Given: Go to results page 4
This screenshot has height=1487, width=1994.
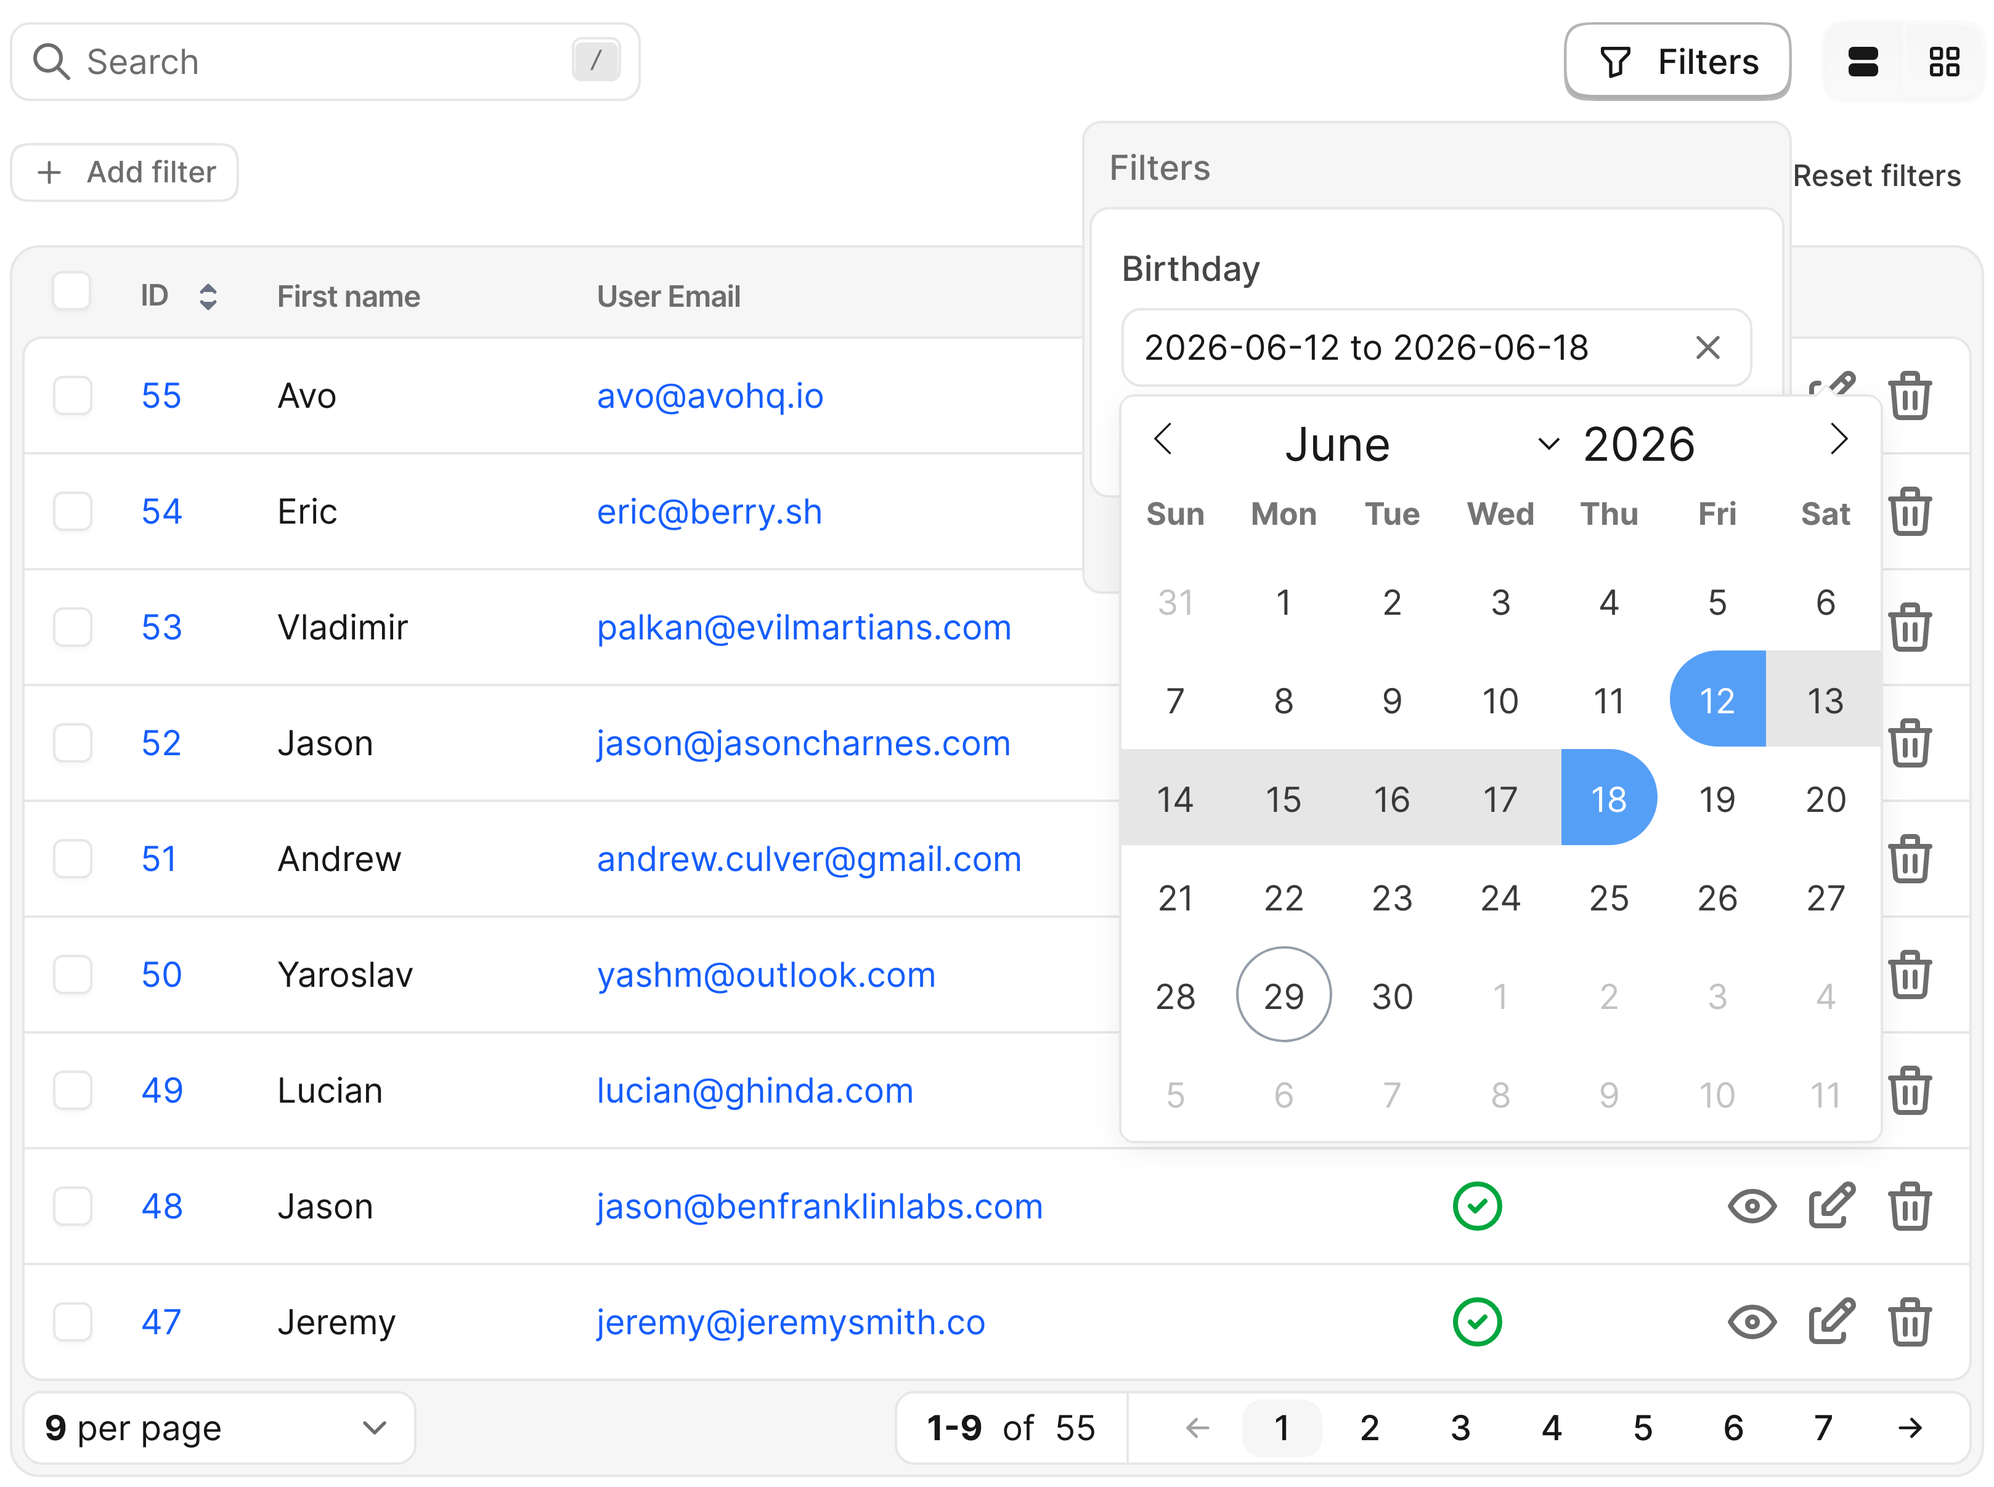Looking at the screenshot, I should click(1551, 1428).
